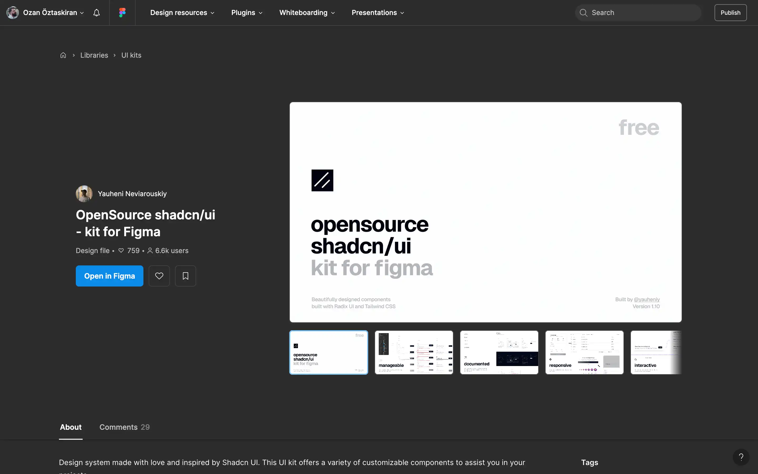Like the file with the heart button
Screen dimensions: 758x474
159,276
